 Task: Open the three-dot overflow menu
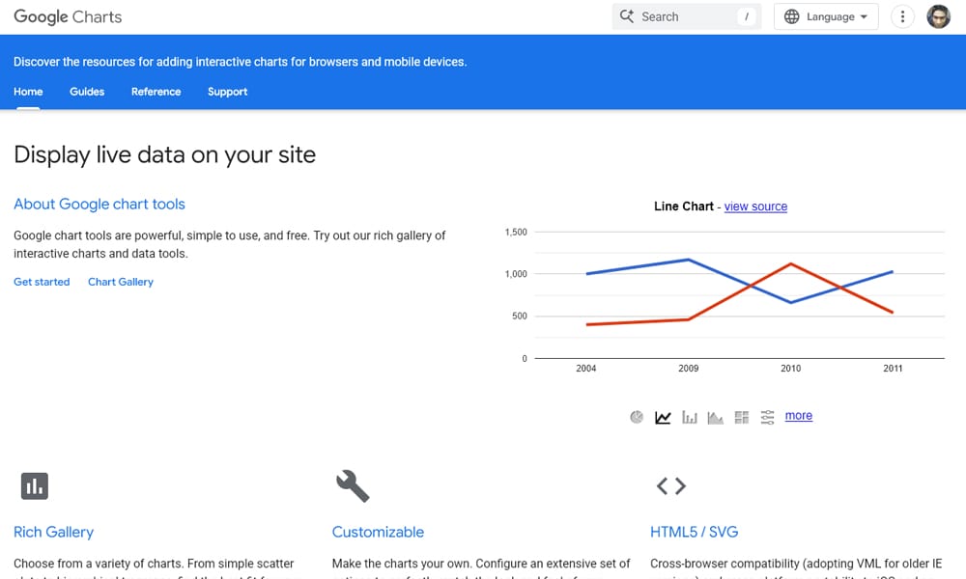902,16
